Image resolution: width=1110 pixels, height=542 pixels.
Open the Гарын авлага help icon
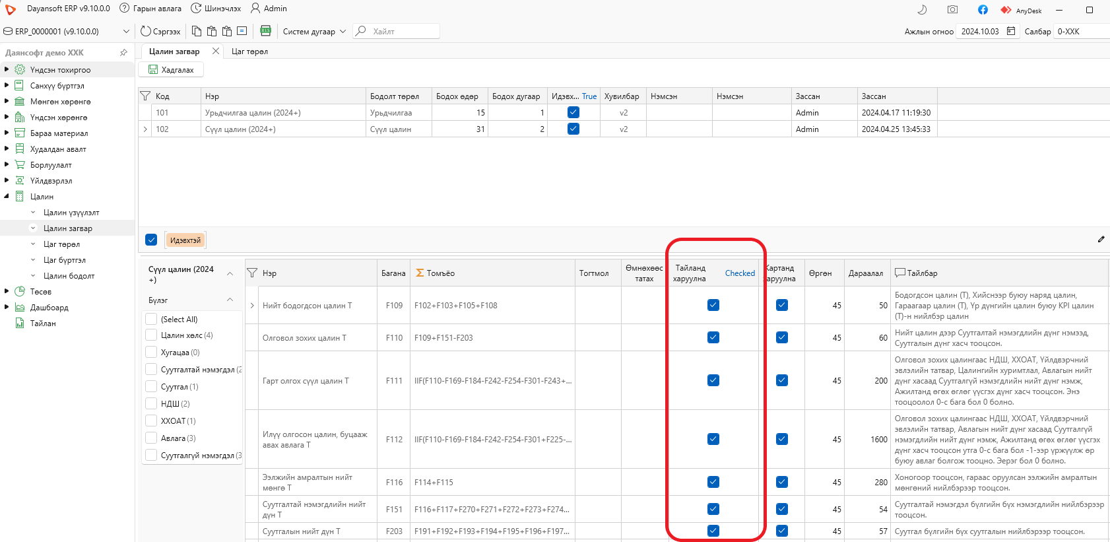click(124, 9)
